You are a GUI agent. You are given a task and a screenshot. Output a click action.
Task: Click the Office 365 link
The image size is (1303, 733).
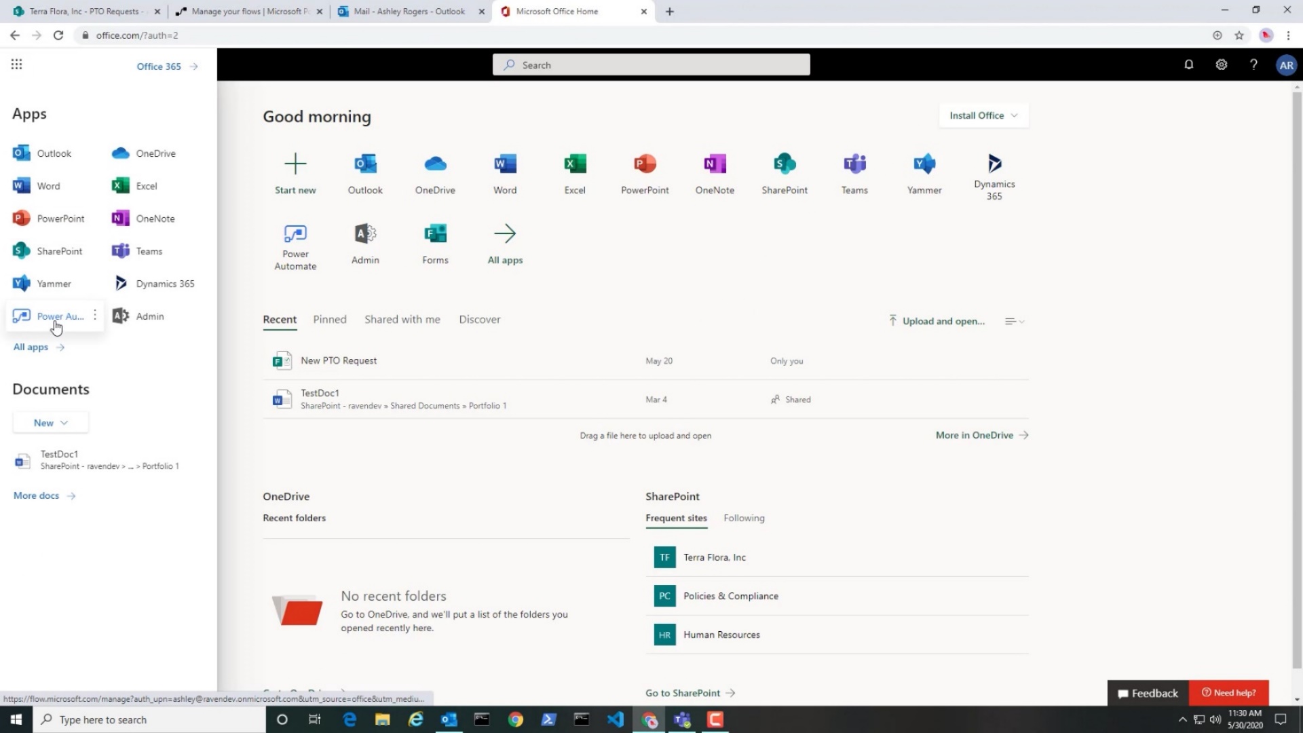coord(167,66)
